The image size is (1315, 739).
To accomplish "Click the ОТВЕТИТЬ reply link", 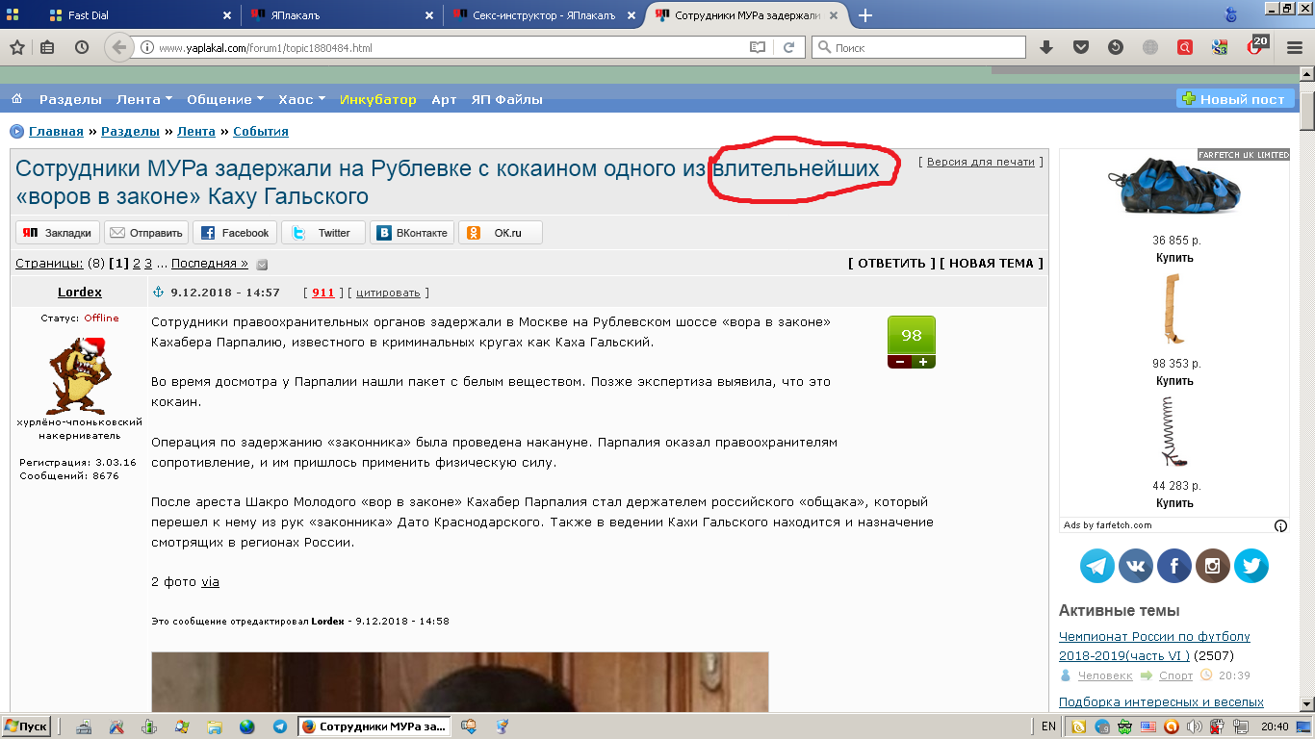I will (891, 264).
